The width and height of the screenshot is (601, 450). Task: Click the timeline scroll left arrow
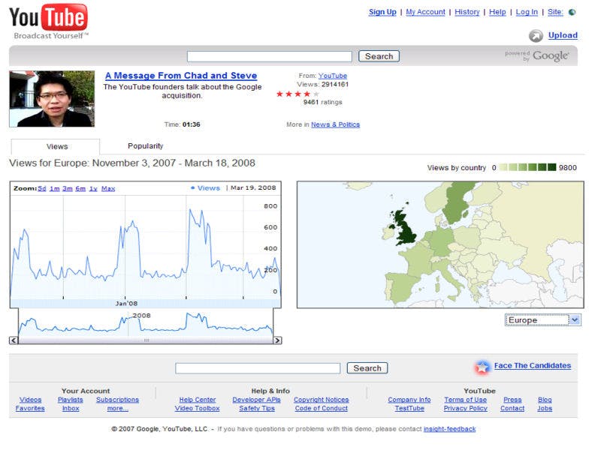(14, 340)
